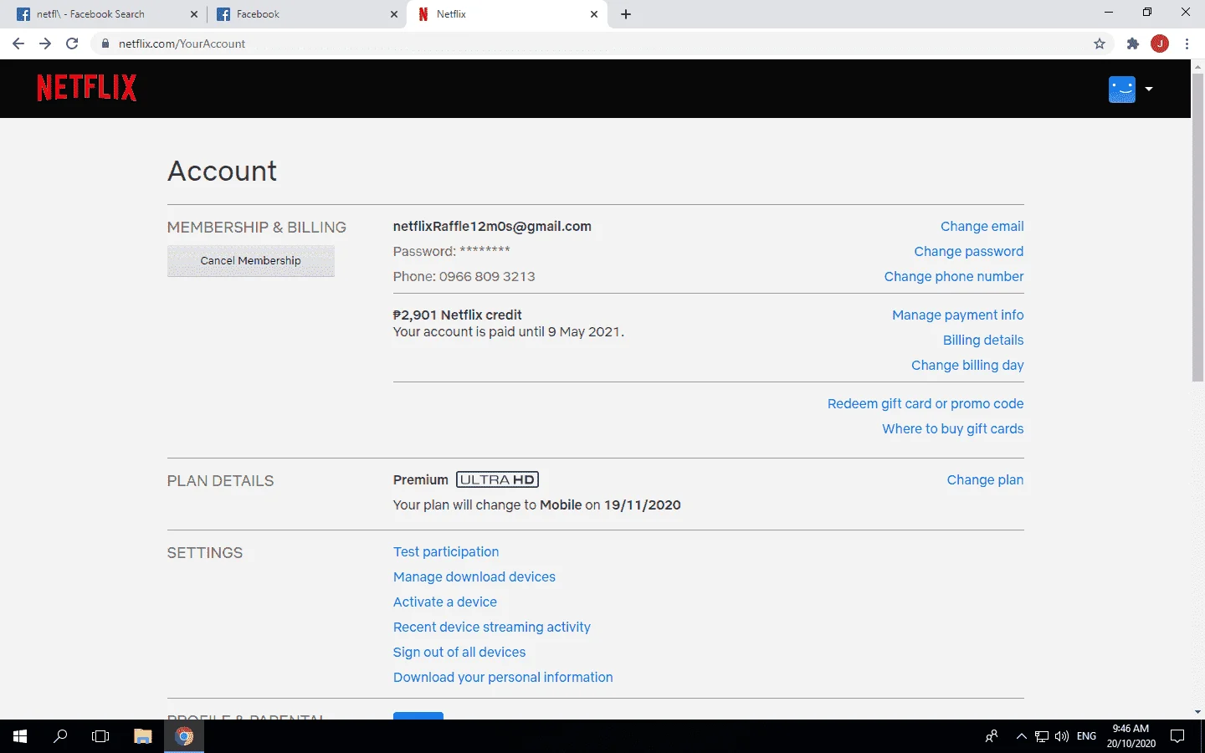1205x753 pixels.
Task: Open Download your personal information
Action: coord(503,677)
